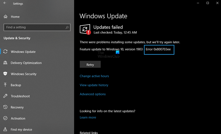Click the Updates failed status icon
Screen dimensions: 221x134
click(85, 29)
